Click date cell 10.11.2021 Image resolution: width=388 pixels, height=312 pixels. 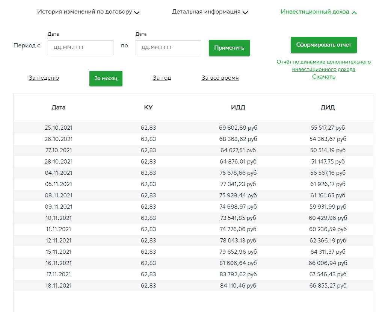[58, 218]
